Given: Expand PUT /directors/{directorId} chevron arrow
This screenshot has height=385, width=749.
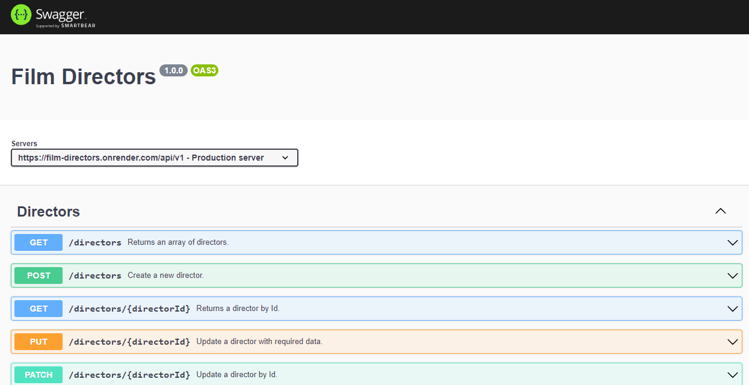Looking at the screenshot, I should (732, 342).
